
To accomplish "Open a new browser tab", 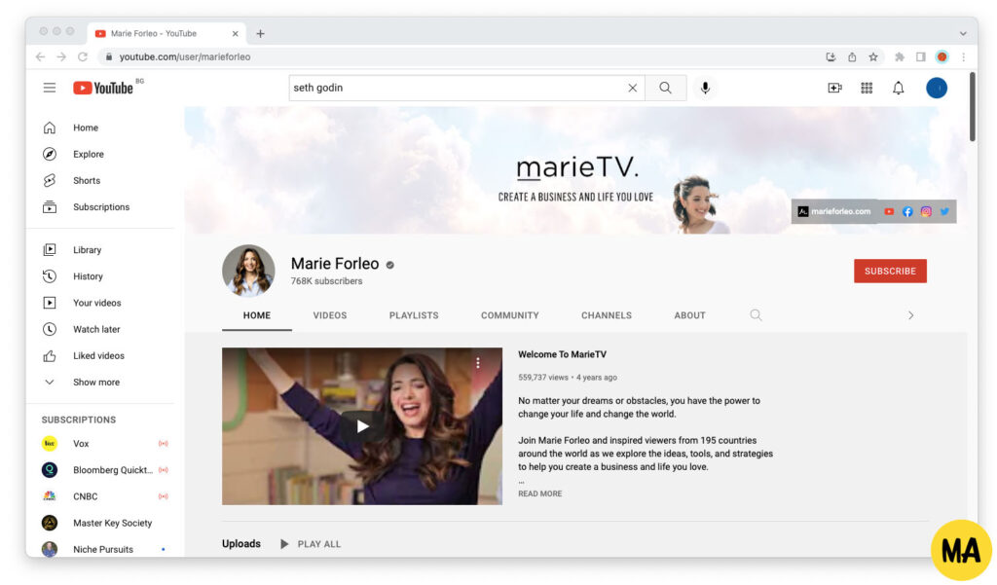I will coord(260,34).
